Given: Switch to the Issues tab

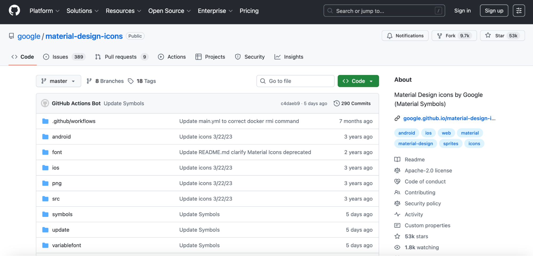Looking at the screenshot, I should (x=64, y=57).
